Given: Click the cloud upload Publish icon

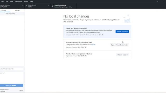Looking at the screenshot, I should click(x=52, y=6).
